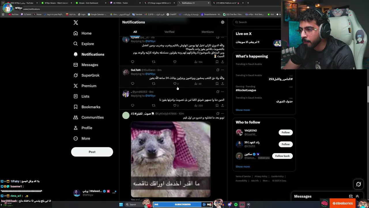Select the All notifications tab
Image resolution: width=369 pixels, height=208 pixels.
135,32
